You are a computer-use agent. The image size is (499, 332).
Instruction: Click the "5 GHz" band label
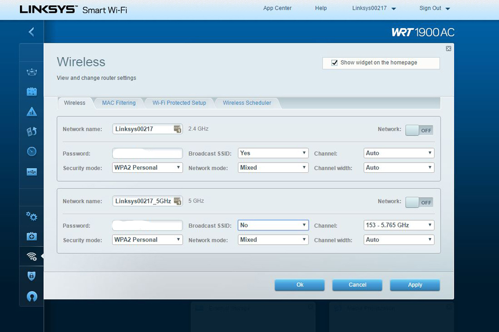[x=196, y=201]
